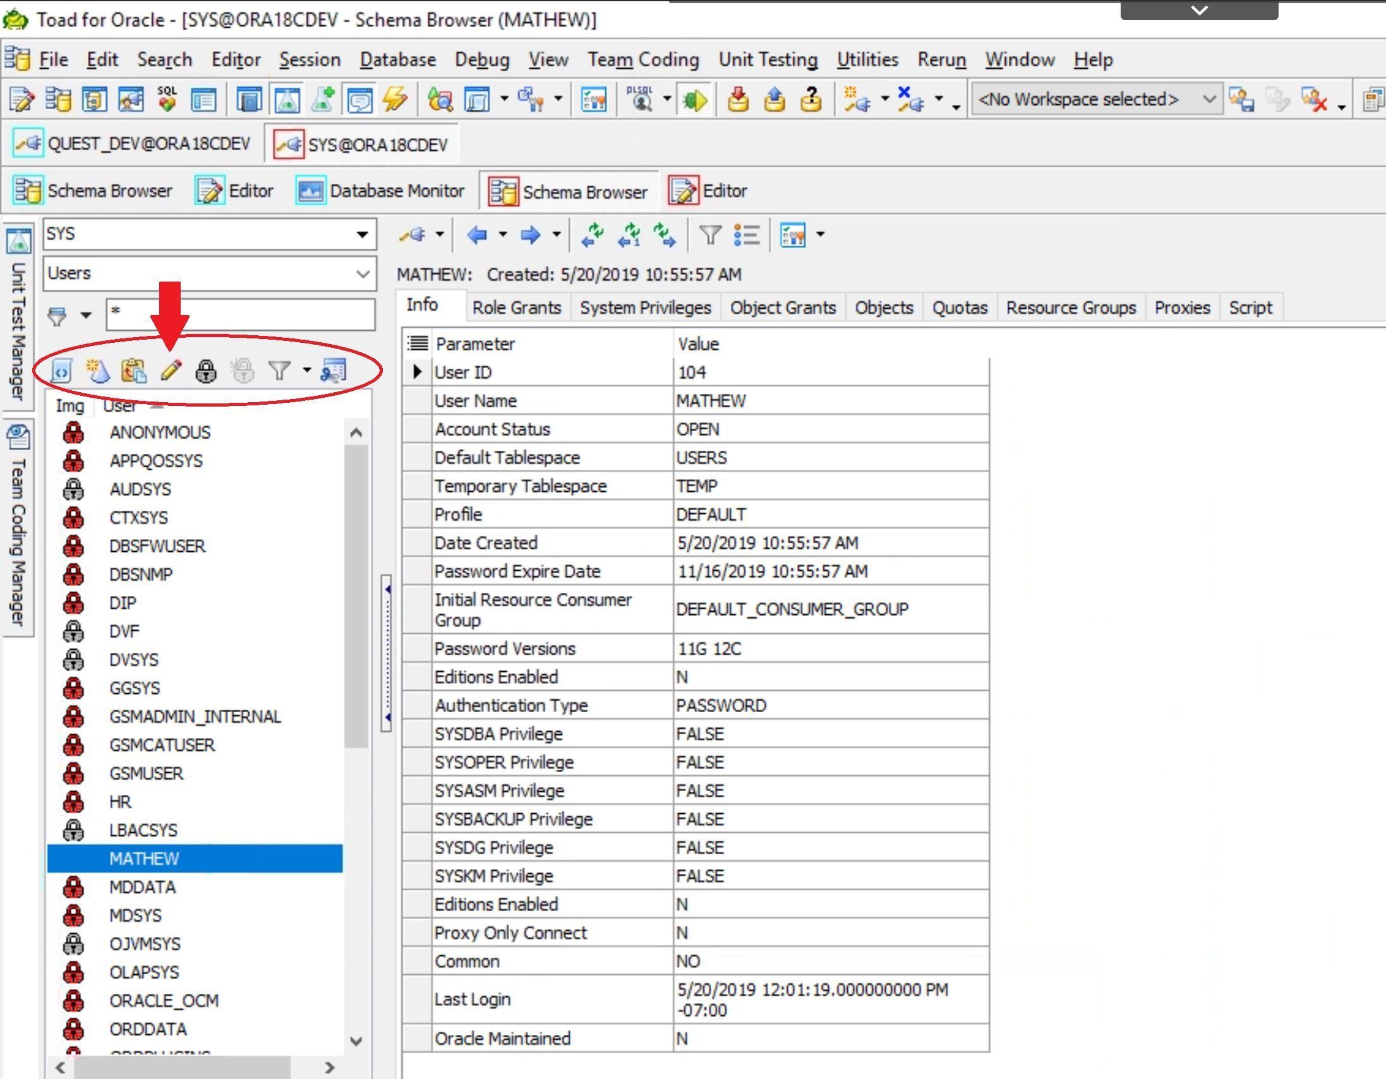
Task: Click the user list scroll-down arrow
Action: [x=356, y=1042]
